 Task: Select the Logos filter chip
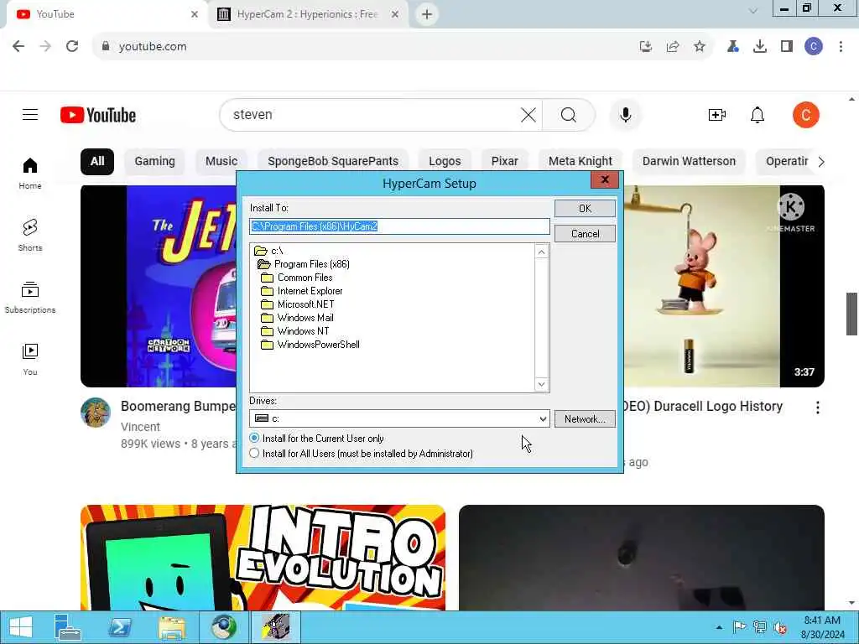[x=445, y=162]
